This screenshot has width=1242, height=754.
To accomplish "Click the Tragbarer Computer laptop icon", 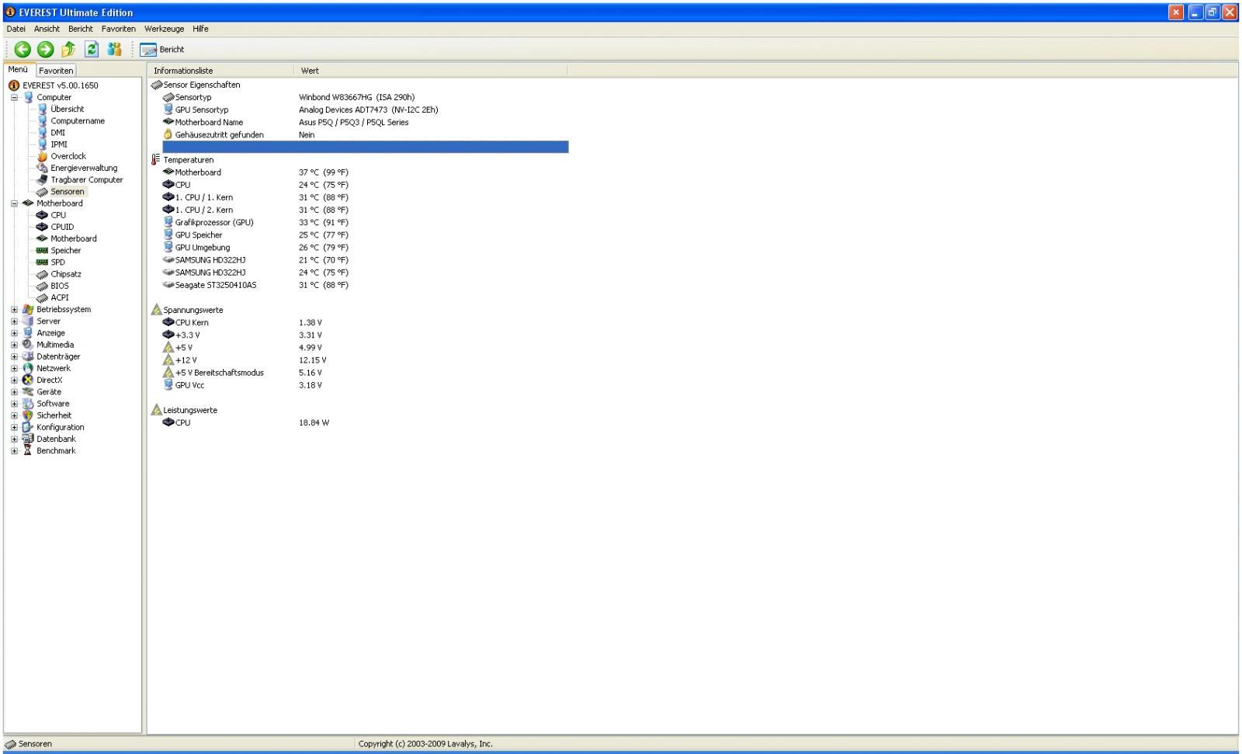I will [42, 180].
